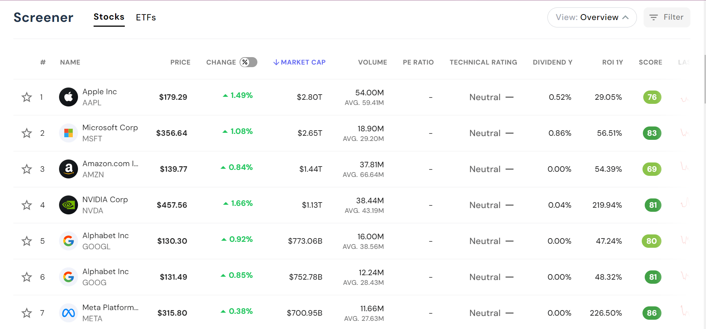Click the Apple Inc logo icon

tap(68, 97)
